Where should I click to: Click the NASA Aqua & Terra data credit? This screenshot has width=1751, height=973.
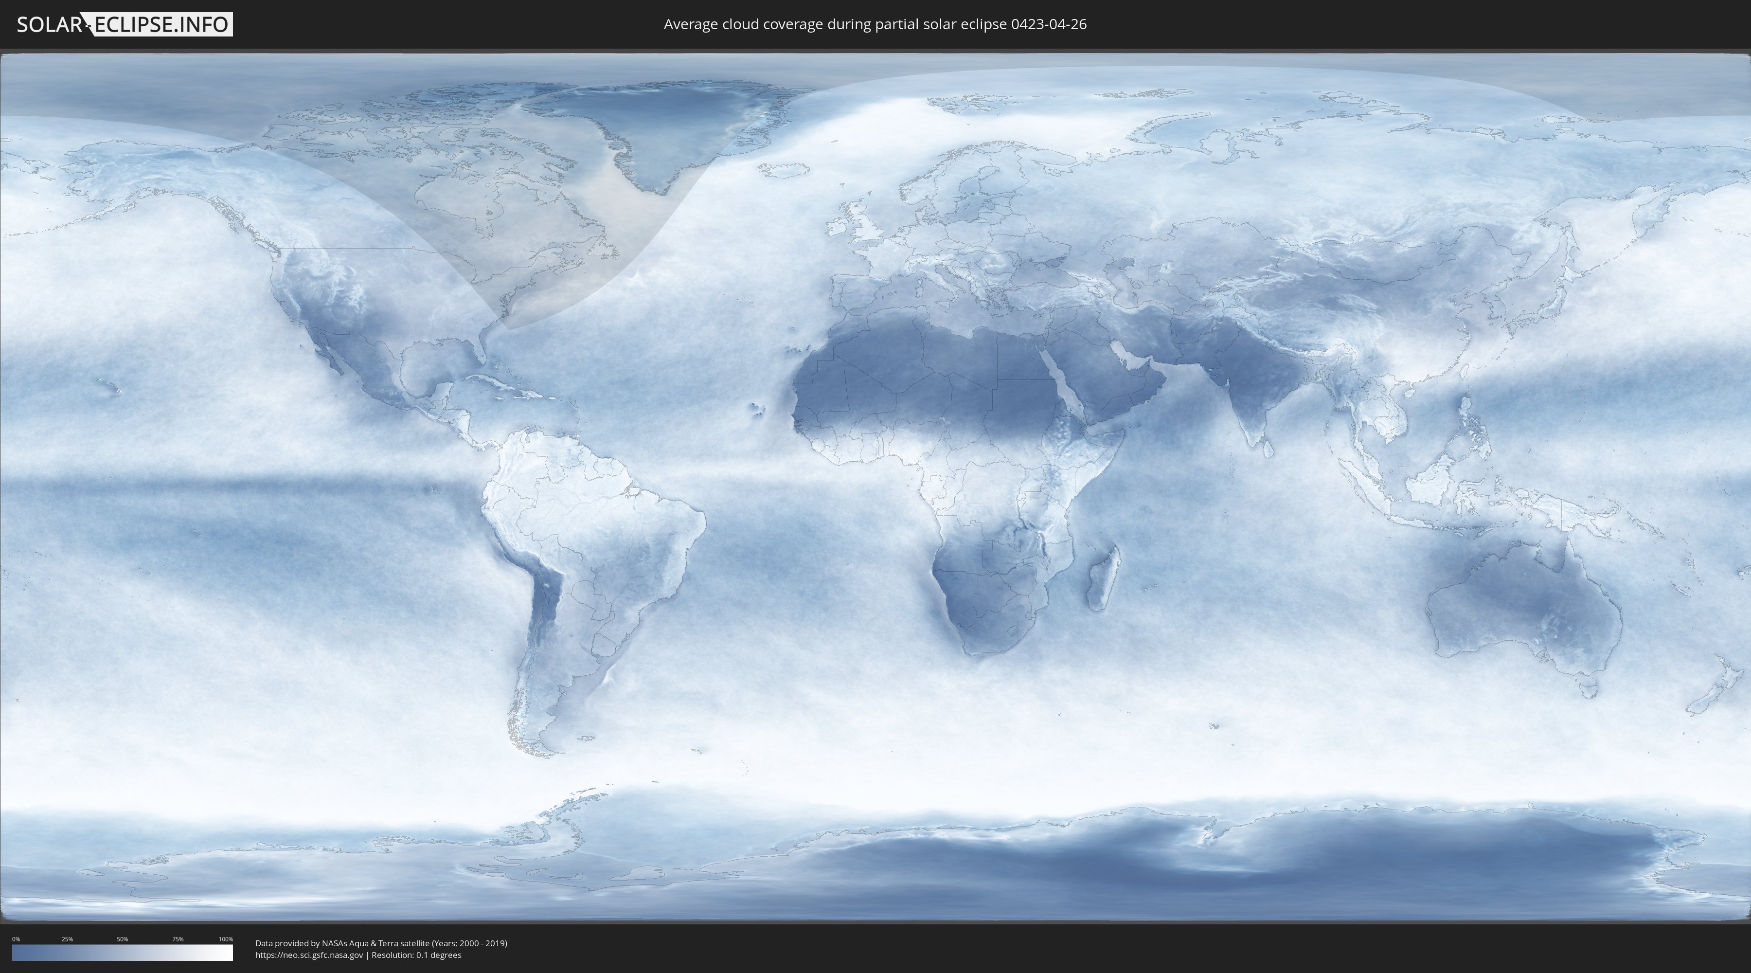point(381,943)
